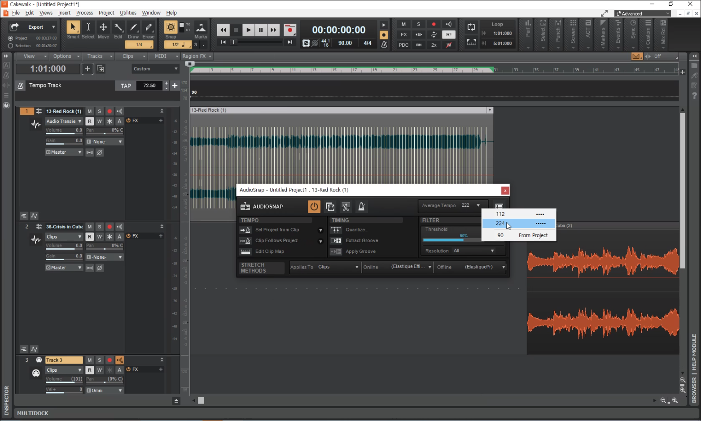Choose the Erase tool
The width and height of the screenshot is (701, 421).
click(149, 27)
